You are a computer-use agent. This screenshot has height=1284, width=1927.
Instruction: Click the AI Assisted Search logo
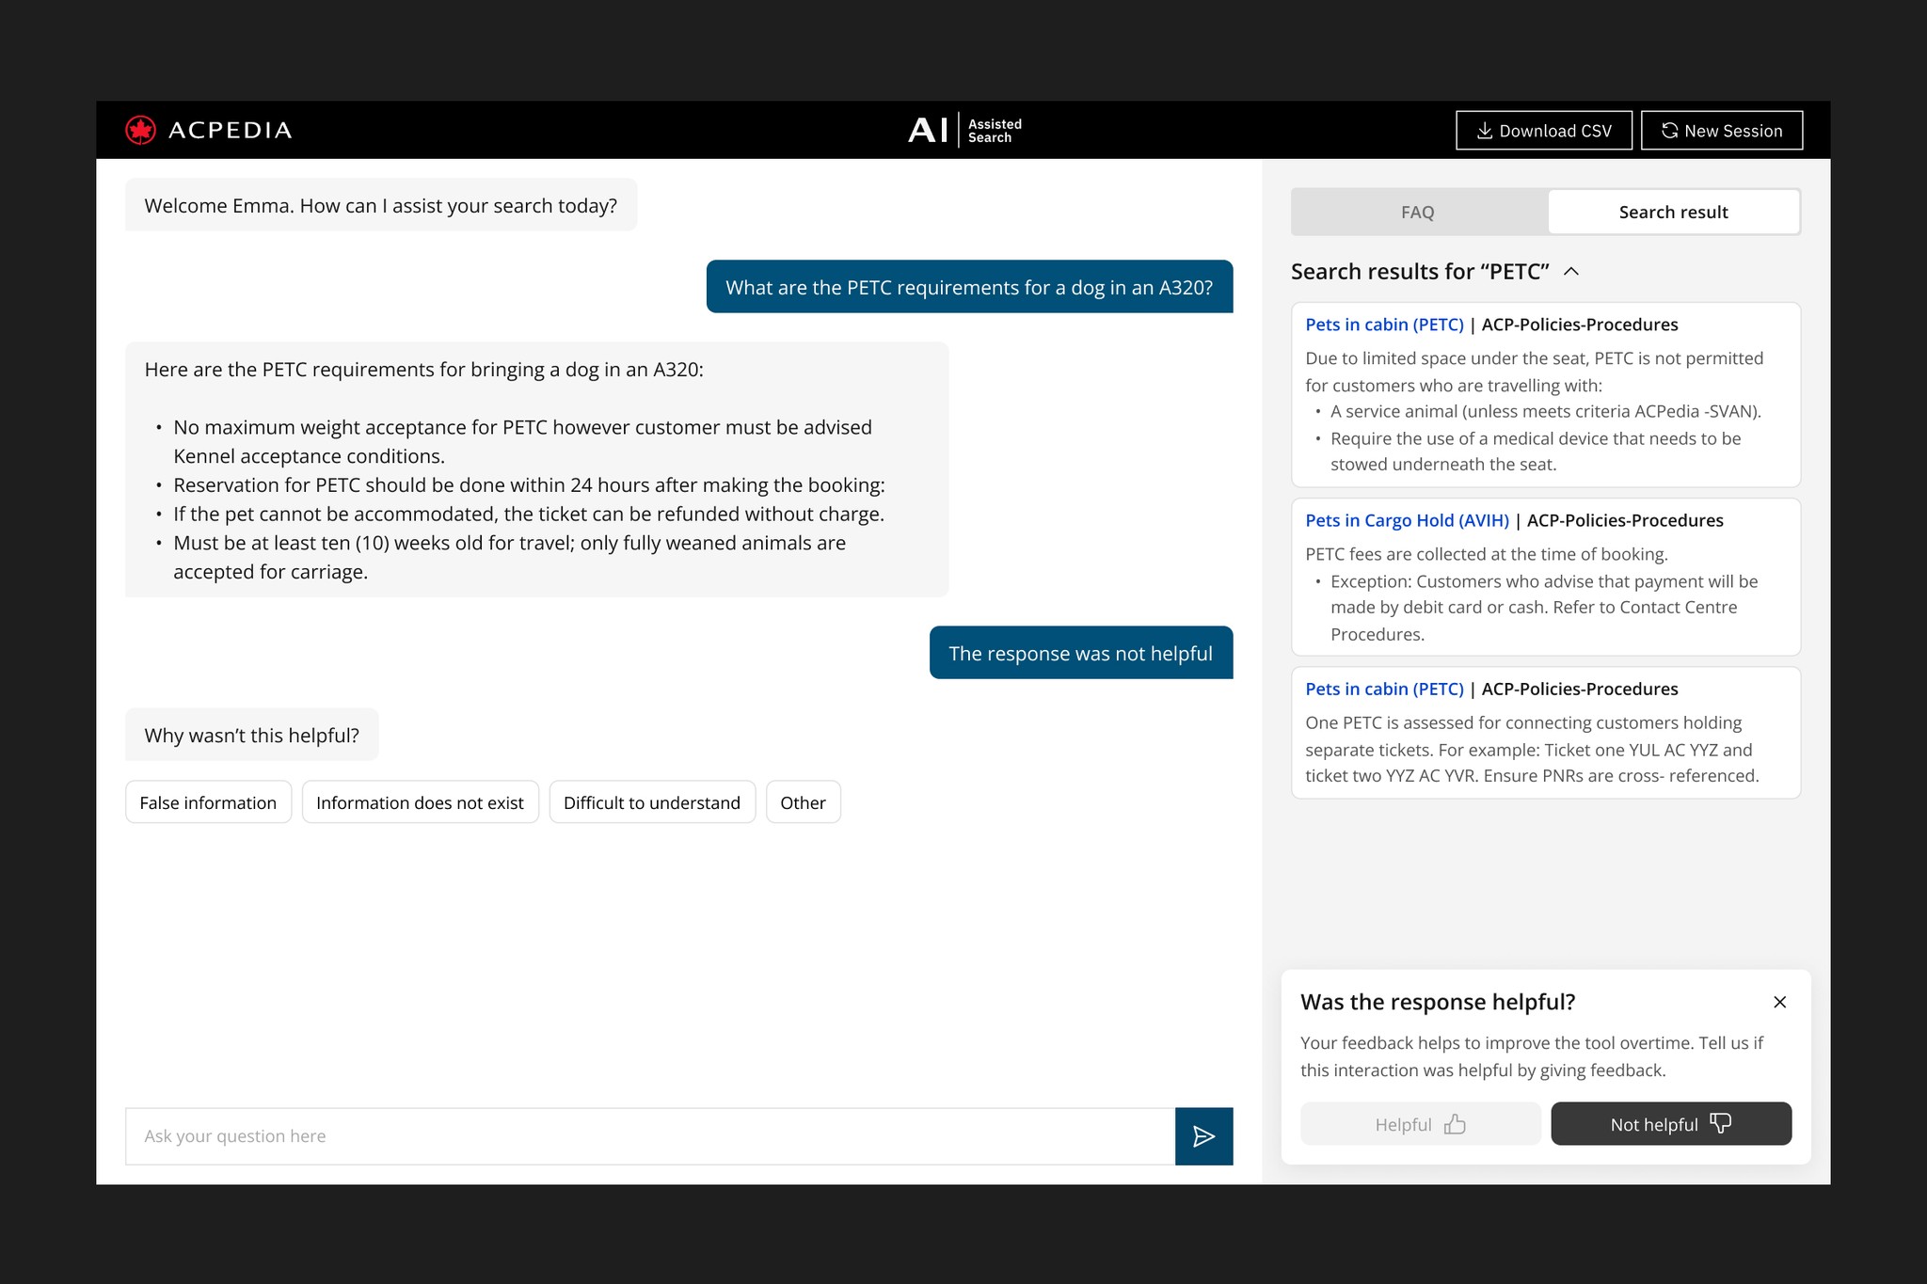click(x=964, y=130)
